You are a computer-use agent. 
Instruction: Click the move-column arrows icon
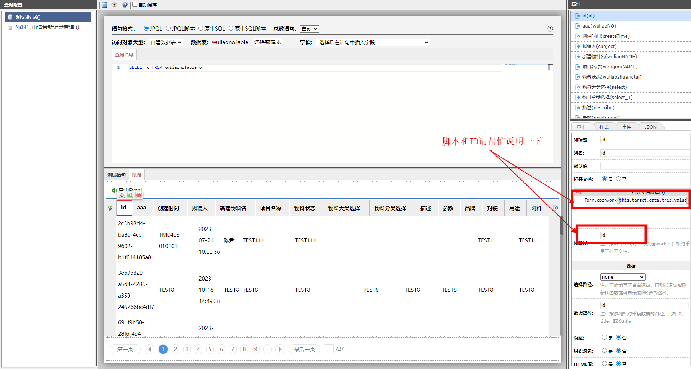[122, 195]
